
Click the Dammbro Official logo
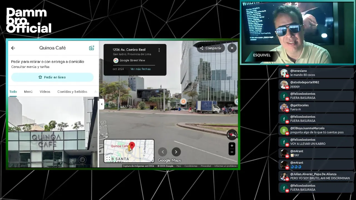[x=29, y=20]
